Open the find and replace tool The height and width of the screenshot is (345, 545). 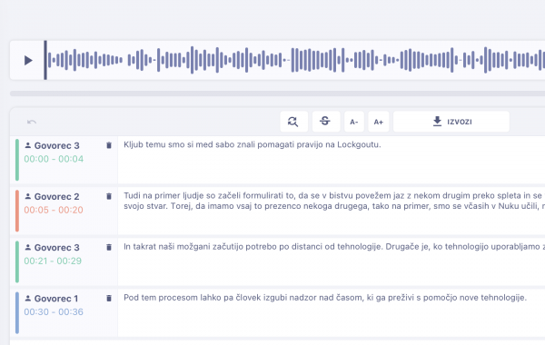(x=293, y=122)
